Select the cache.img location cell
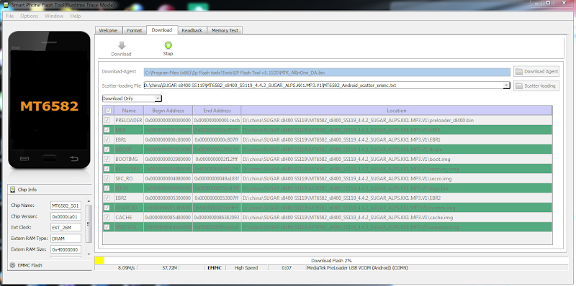 (x=397, y=218)
